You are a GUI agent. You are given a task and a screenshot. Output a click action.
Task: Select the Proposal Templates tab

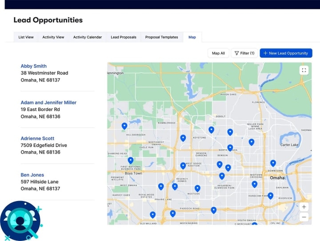161,37
